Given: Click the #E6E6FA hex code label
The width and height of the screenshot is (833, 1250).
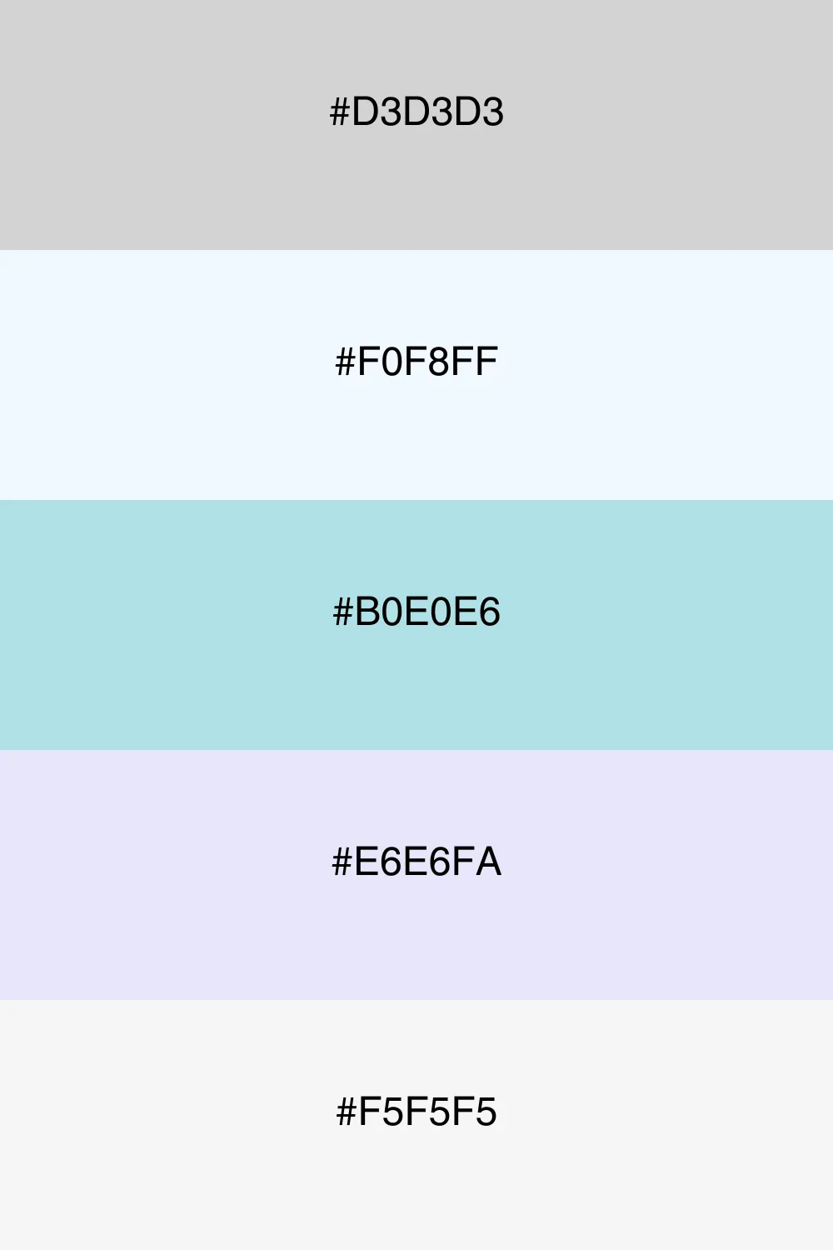Looking at the screenshot, I should point(416,862).
